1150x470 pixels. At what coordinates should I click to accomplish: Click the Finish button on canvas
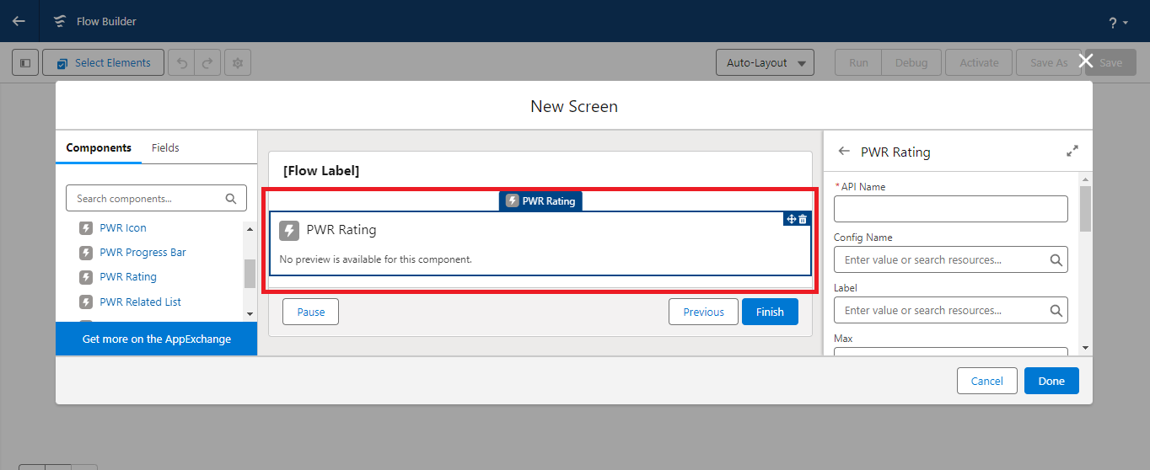click(770, 312)
